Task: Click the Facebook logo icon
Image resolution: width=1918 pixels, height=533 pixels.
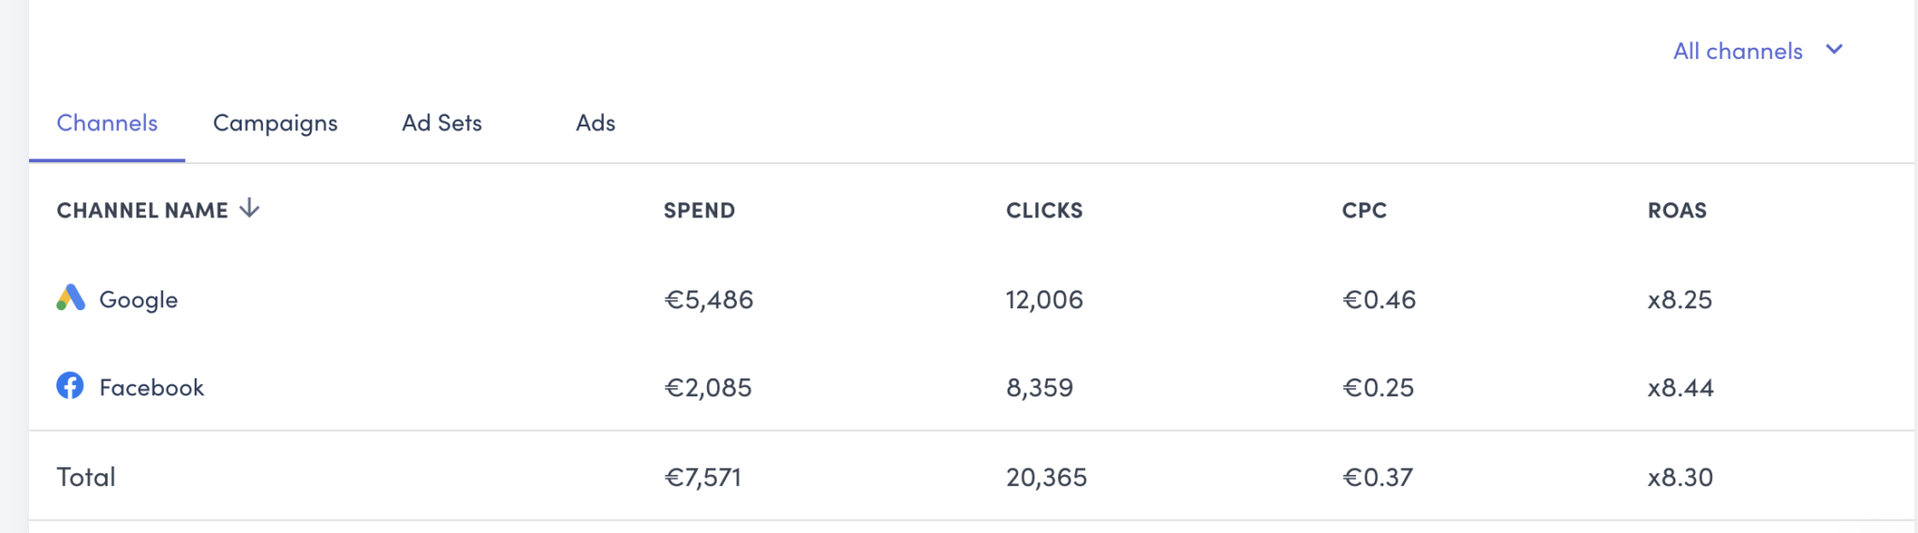Action: coord(70,386)
